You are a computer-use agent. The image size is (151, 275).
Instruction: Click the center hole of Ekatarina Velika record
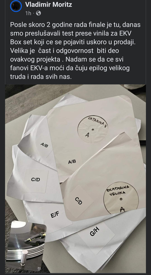tap(121, 199)
